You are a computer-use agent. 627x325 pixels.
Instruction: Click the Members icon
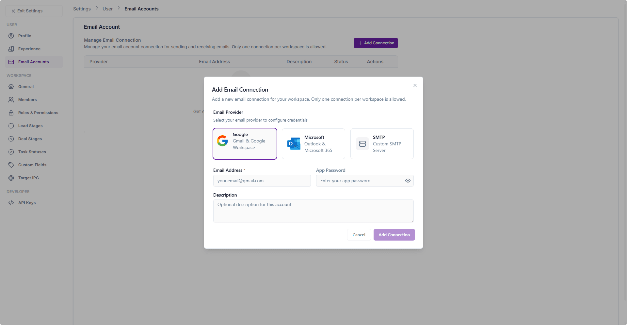[x=11, y=100]
